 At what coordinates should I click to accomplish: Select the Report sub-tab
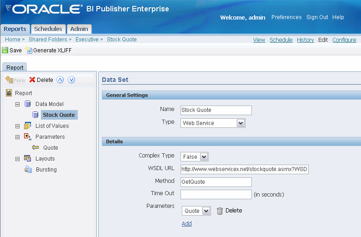pyautogui.click(x=15, y=67)
